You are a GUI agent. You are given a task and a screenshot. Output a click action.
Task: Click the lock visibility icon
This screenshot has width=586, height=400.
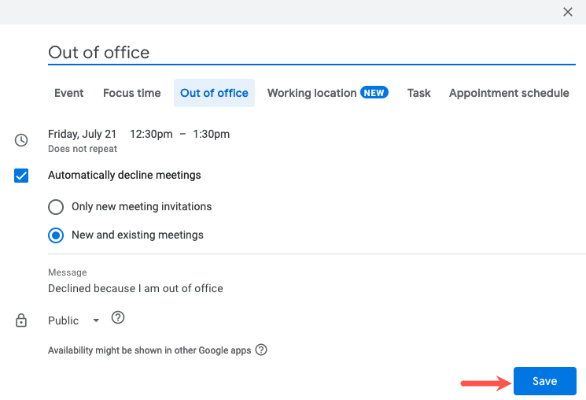21,320
